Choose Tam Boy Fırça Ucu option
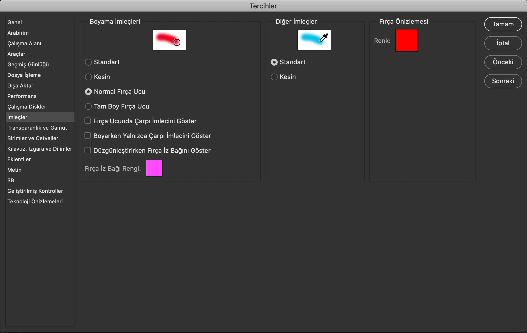The image size is (527, 333). [x=88, y=106]
